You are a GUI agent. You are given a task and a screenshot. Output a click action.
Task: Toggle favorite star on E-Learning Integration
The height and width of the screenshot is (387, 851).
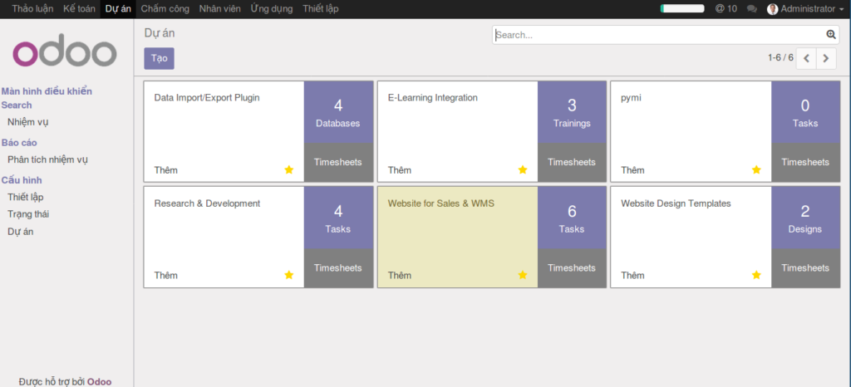pyautogui.click(x=523, y=169)
